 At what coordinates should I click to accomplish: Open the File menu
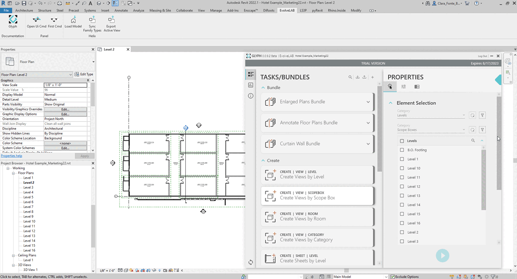coord(6,10)
